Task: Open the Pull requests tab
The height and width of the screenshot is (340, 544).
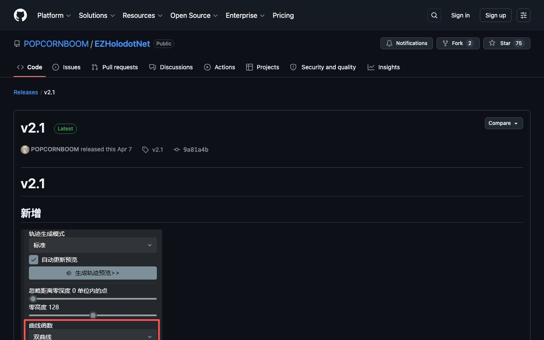Action: [115, 67]
